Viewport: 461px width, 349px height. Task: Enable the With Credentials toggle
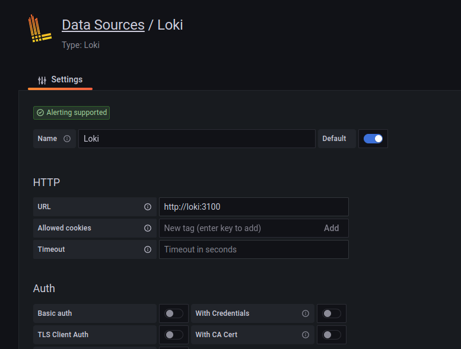332,313
